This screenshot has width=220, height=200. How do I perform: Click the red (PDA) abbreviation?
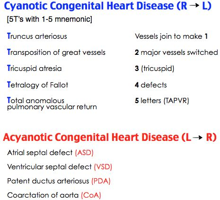pos(101,181)
